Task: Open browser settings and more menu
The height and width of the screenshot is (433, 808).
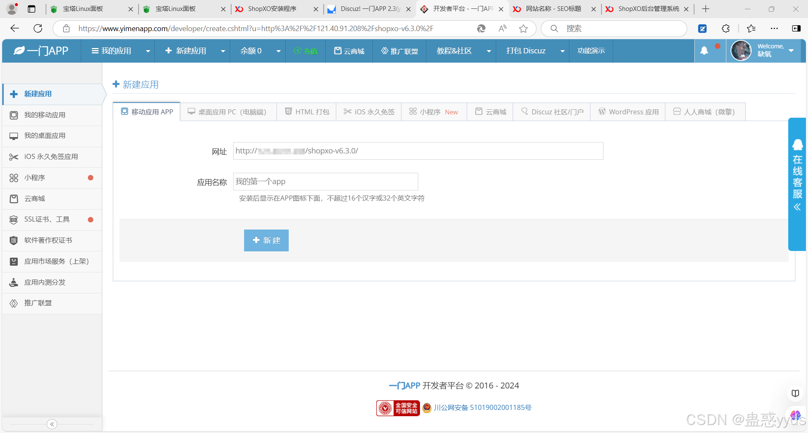Action: point(774,28)
